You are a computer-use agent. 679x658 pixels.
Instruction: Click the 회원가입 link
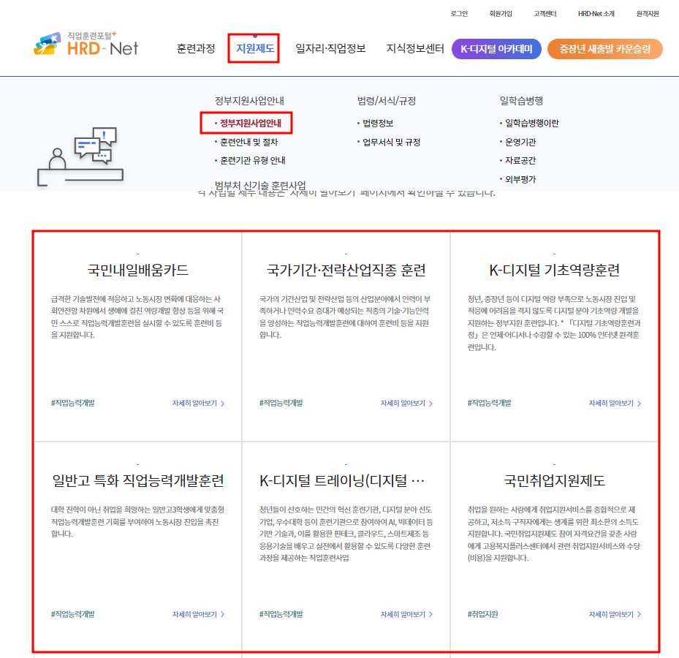[x=501, y=13]
